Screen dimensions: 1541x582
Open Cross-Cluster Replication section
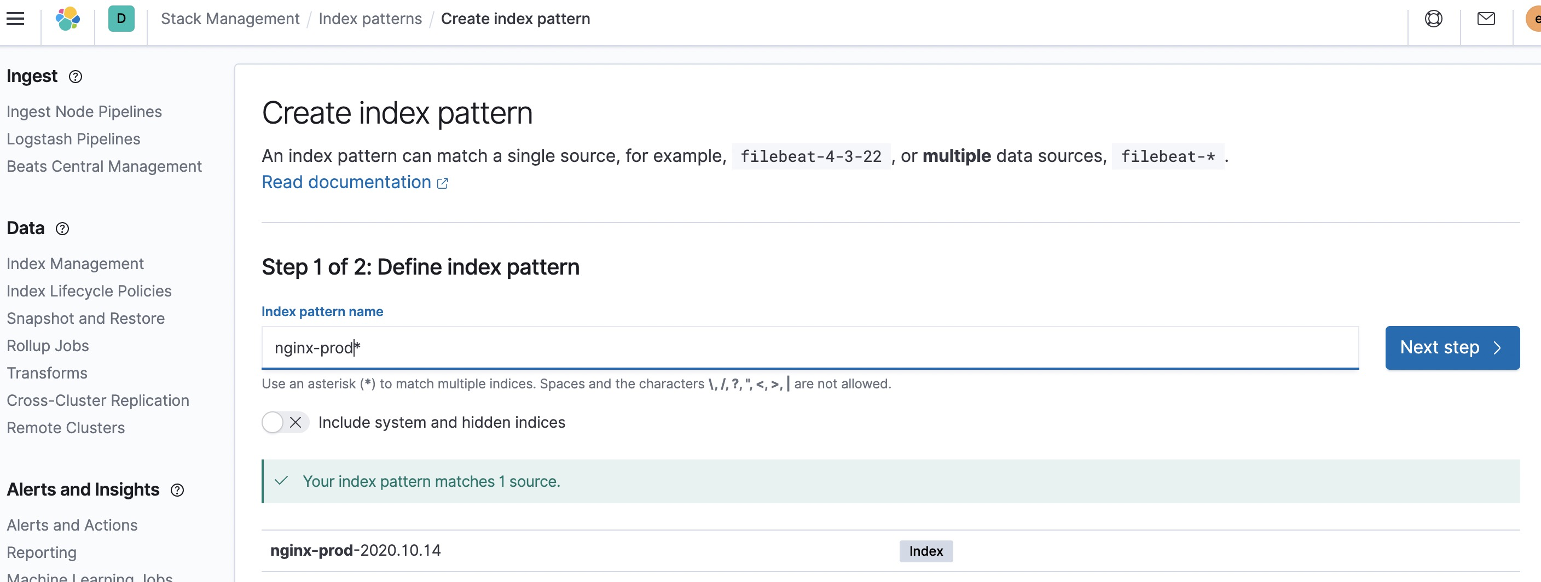click(98, 400)
